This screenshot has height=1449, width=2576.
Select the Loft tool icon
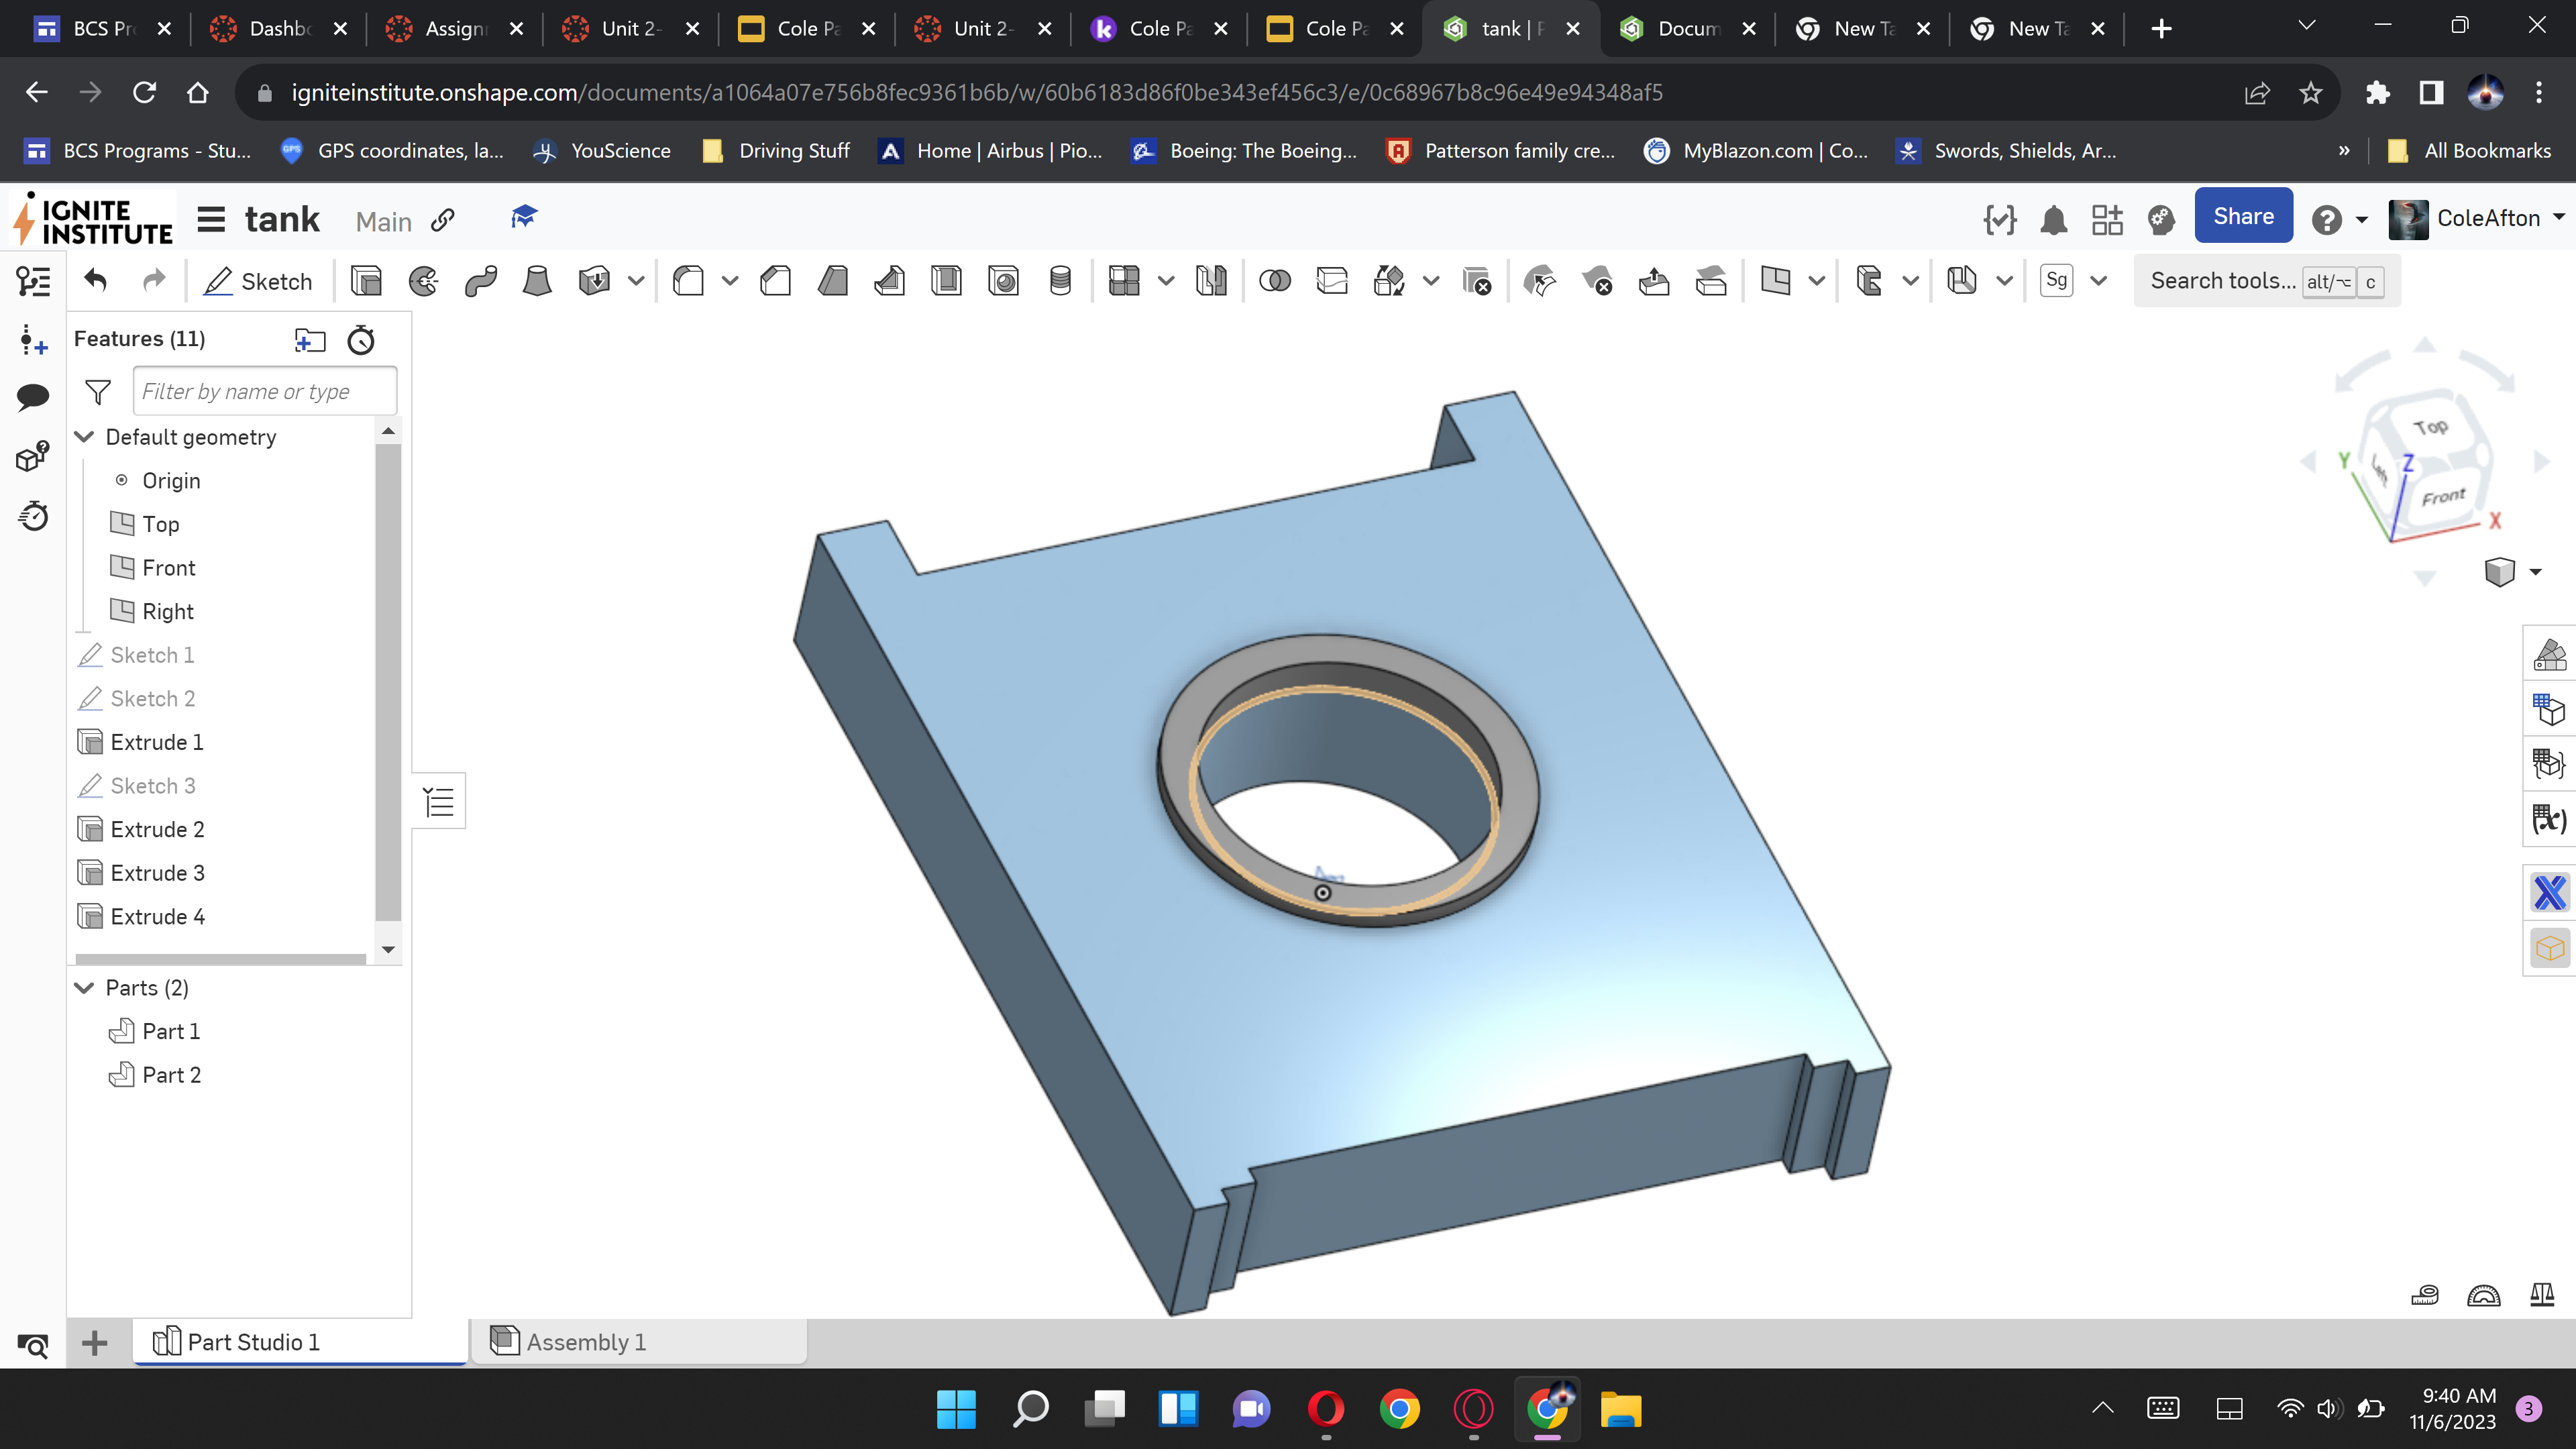pos(537,281)
